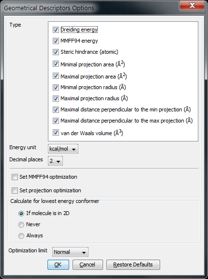Open the Optimization limit Normal dropdown

pyautogui.click(x=70, y=252)
